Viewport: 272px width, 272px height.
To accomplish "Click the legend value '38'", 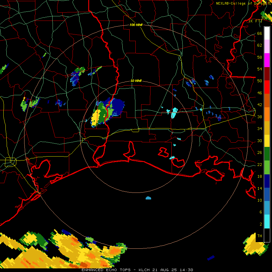I will click(260, 117).
